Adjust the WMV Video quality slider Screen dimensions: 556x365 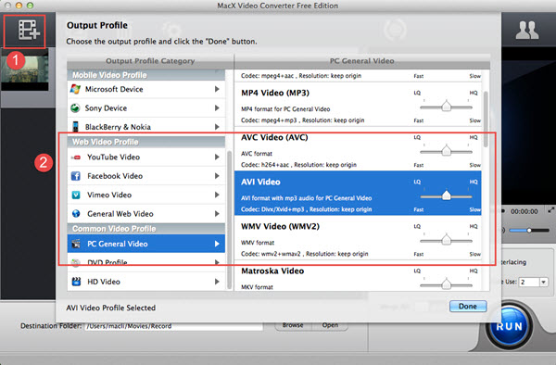tap(446, 240)
